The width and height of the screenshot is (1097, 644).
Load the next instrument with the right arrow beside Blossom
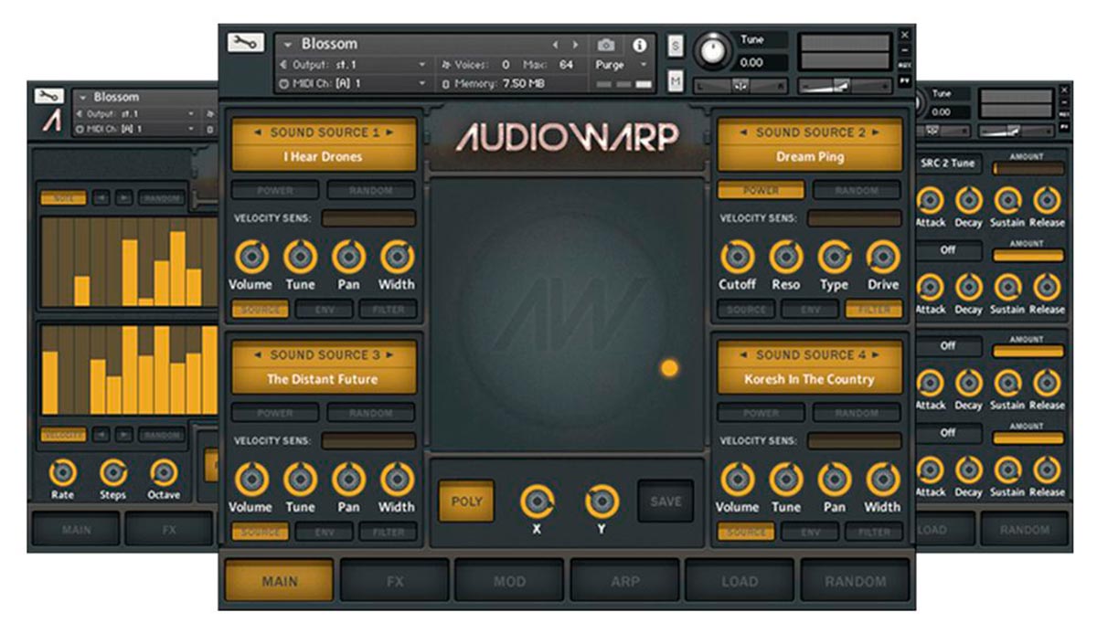[575, 44]
